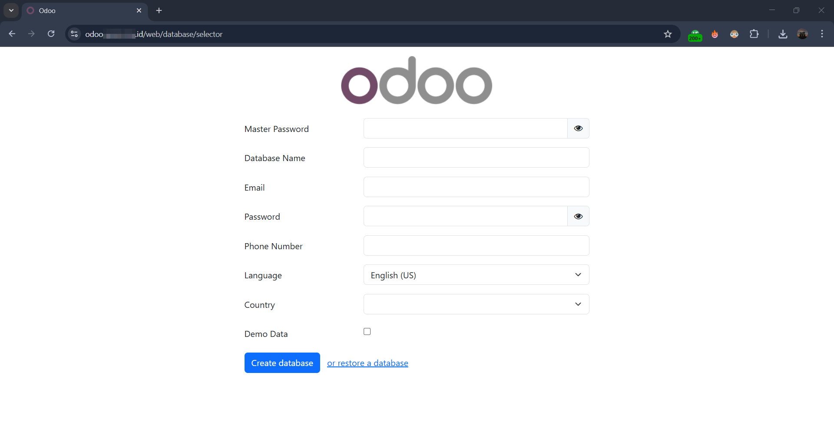Follow the 'or restore a database' link

367,363
